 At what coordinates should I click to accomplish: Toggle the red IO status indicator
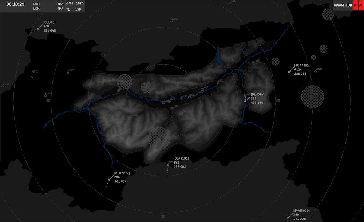tap(356, 5)
